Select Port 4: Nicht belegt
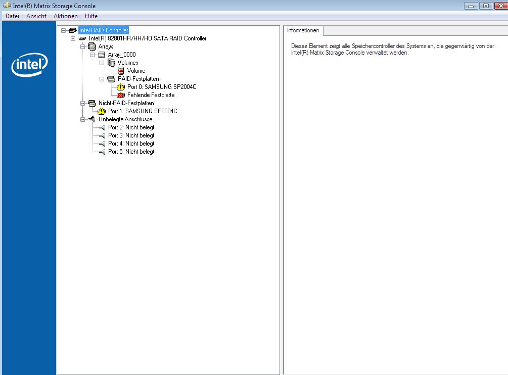 131,144
